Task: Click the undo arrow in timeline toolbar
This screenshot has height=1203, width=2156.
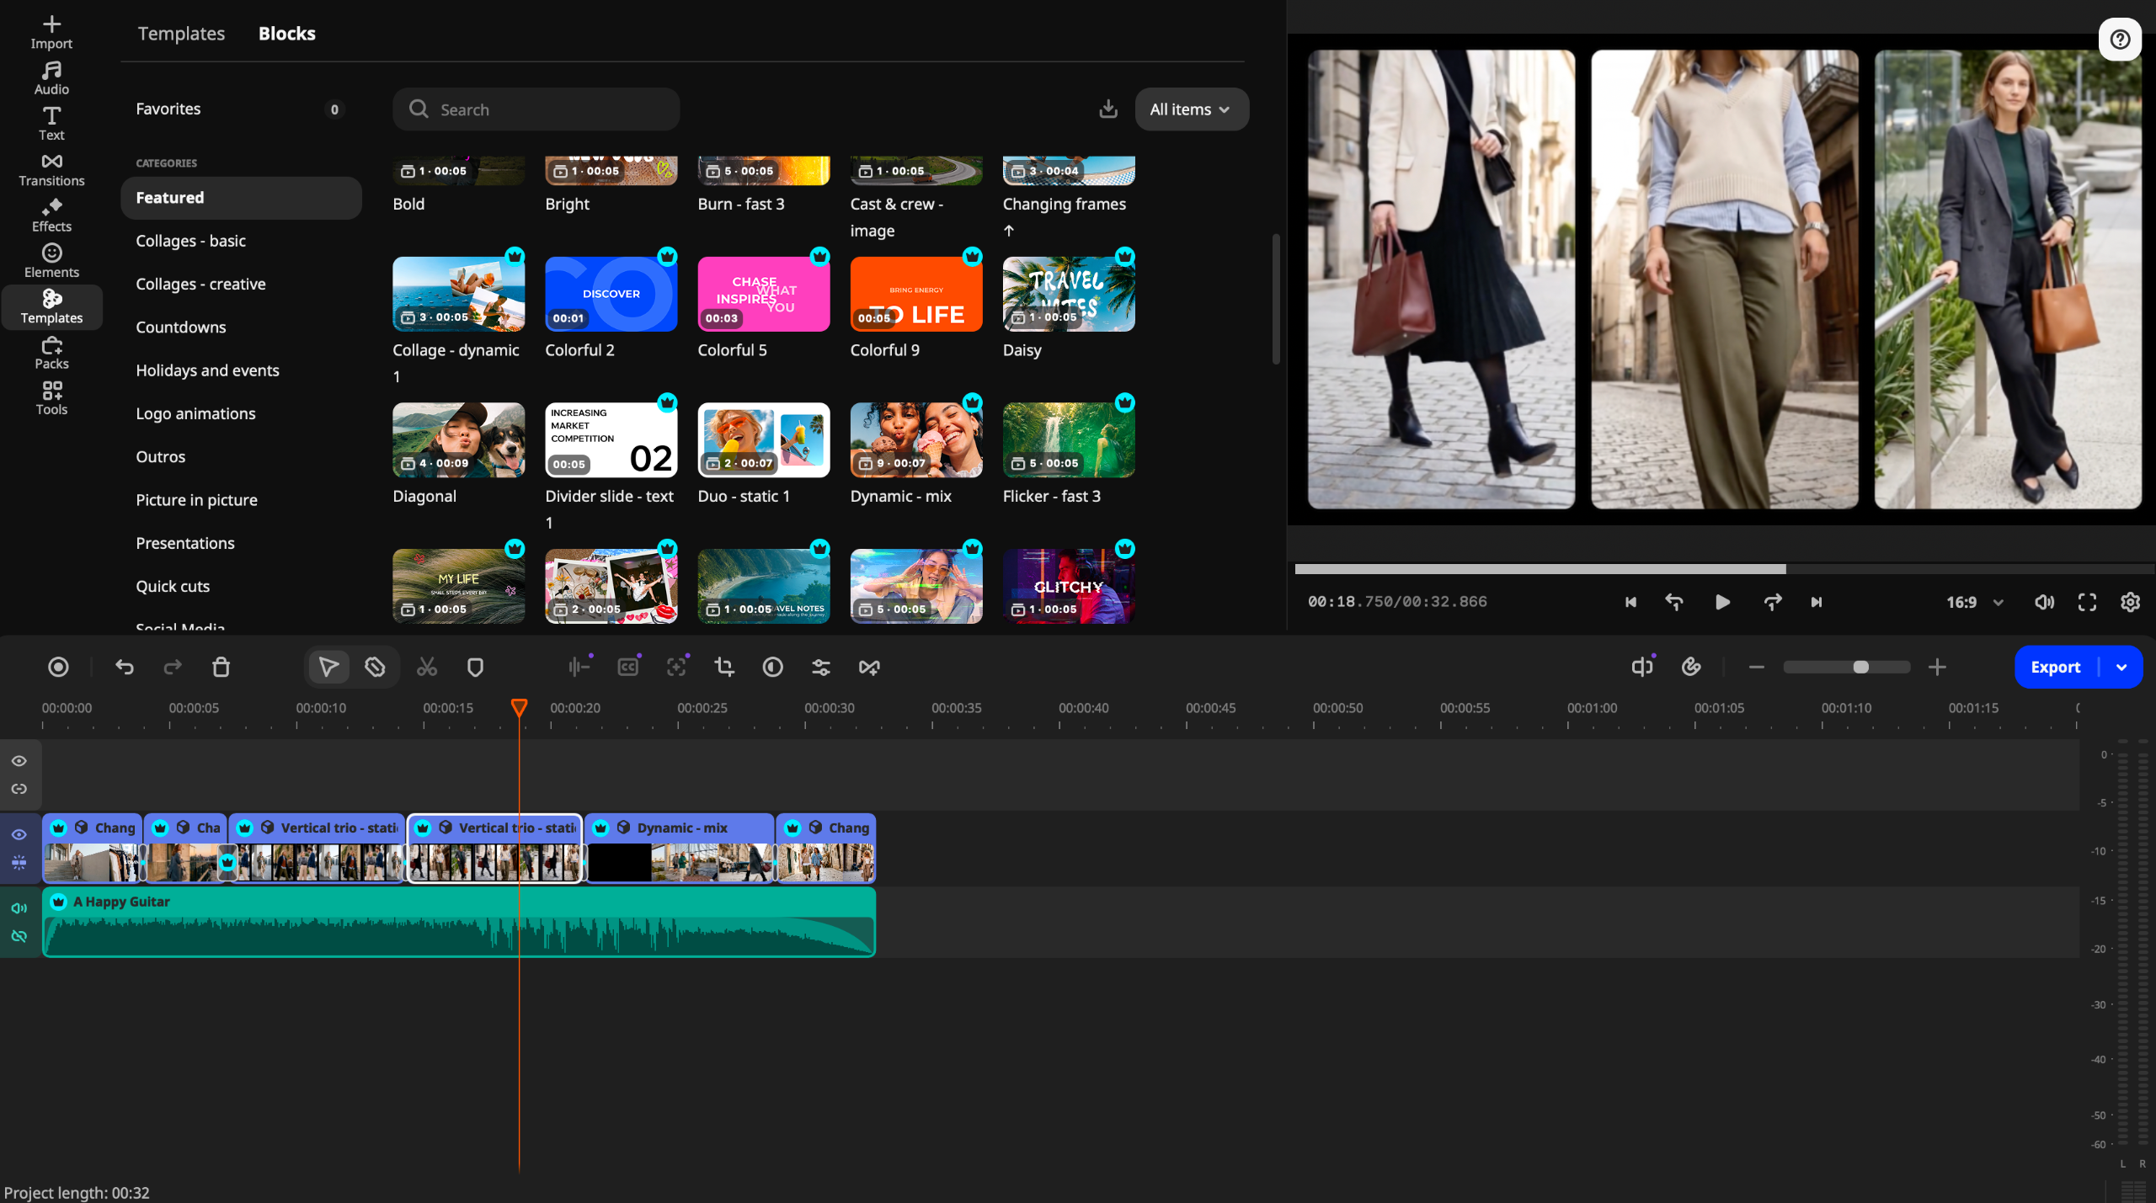Action: (125, 667)
